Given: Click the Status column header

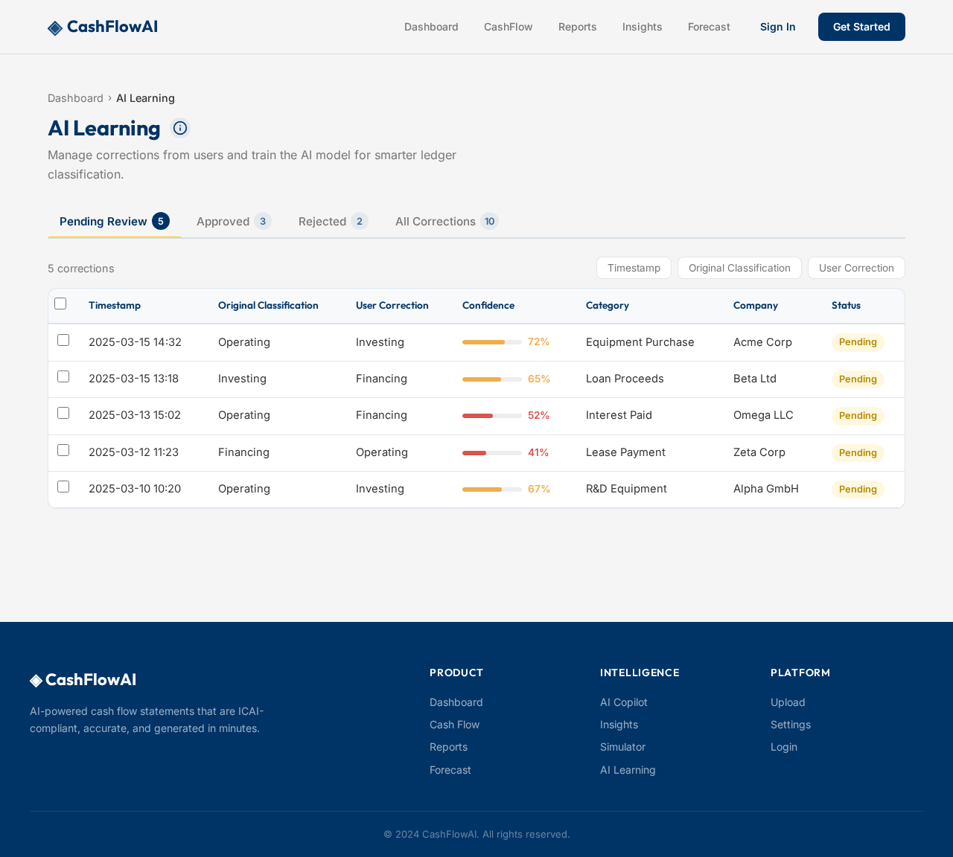Looking at the screenshot, I should point(846,306).
